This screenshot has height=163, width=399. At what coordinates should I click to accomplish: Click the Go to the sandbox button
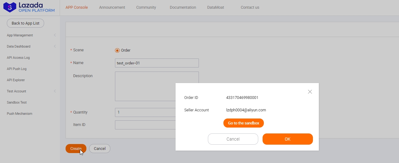[x=243, y=123]
